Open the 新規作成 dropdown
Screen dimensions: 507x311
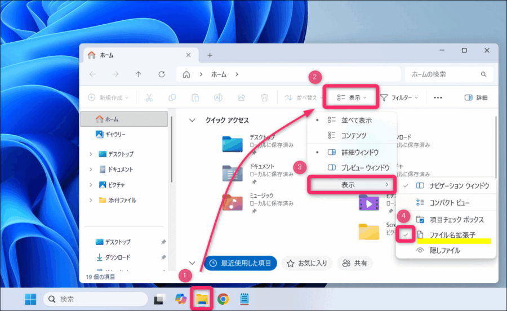pos(108,97)
